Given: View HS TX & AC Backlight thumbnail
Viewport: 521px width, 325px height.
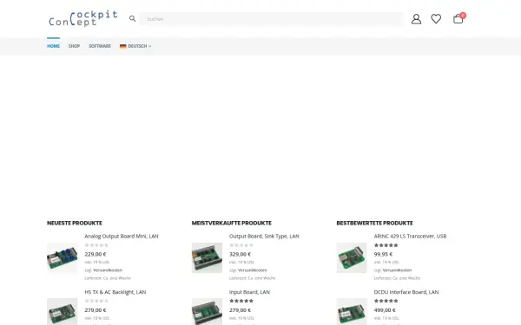Looking at the screenshot, I should point(63,311).
